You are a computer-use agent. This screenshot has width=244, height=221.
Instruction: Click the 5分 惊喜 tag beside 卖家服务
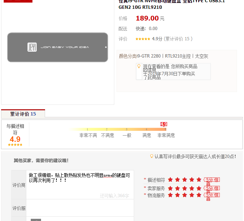[212, 188]
